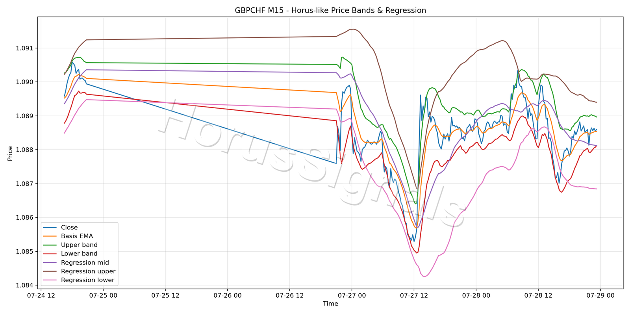Click the 'Regression upper' legend label
This screenshot has height=315, width=630.
[88, 271]
